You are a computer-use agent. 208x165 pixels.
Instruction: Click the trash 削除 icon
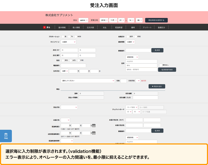(x=142, y=81)
